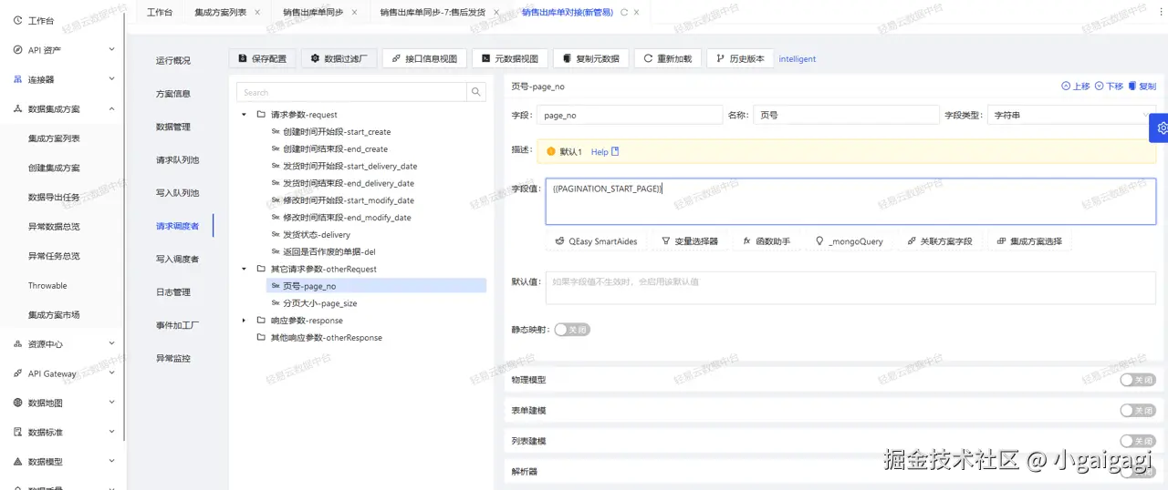Open 异常数据总览 in sidebar
Image resolution: width=1168 pixels, height=490 pixels.
[x=54, y=227]
